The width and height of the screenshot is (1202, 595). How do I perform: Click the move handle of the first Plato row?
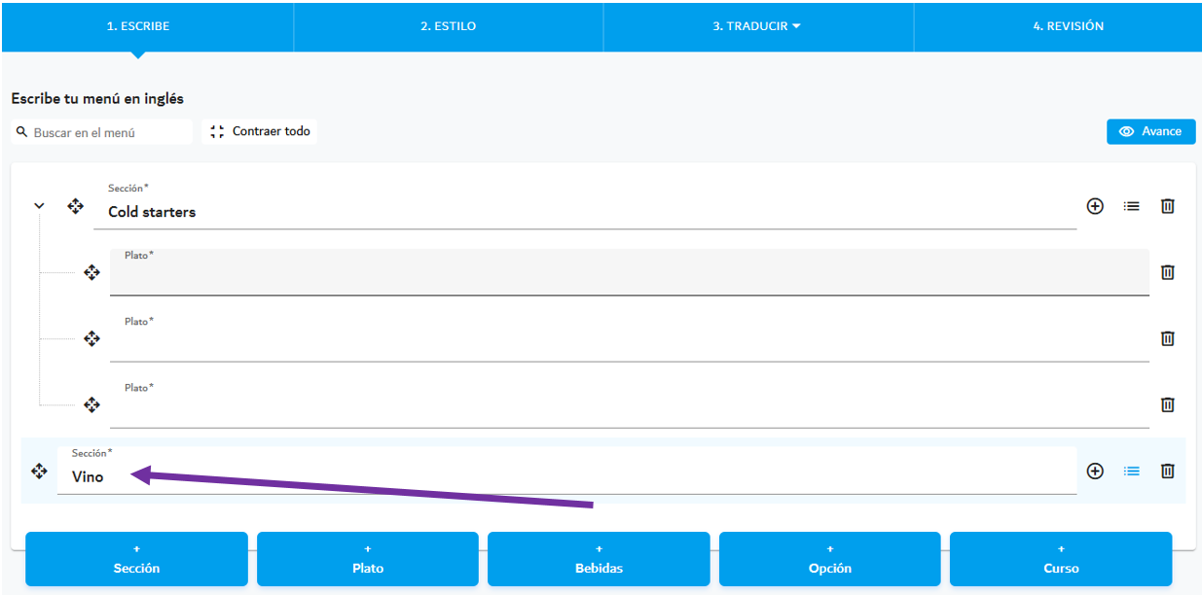(91, 272)
